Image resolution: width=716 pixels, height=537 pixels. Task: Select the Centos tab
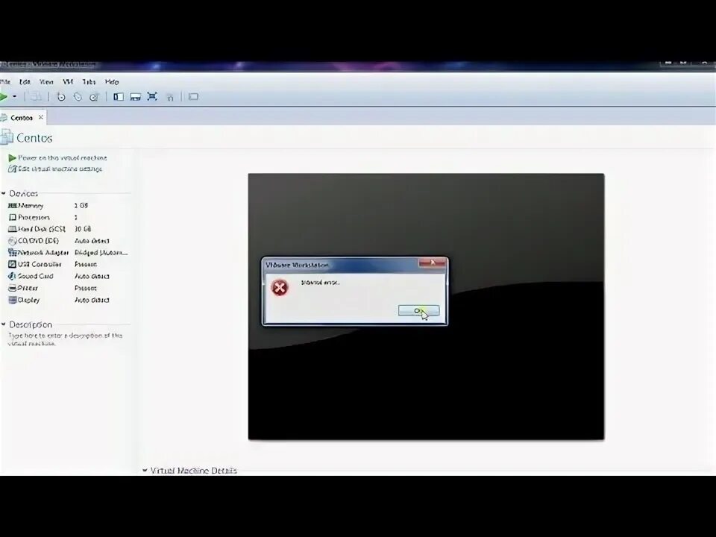click(22, 118)
